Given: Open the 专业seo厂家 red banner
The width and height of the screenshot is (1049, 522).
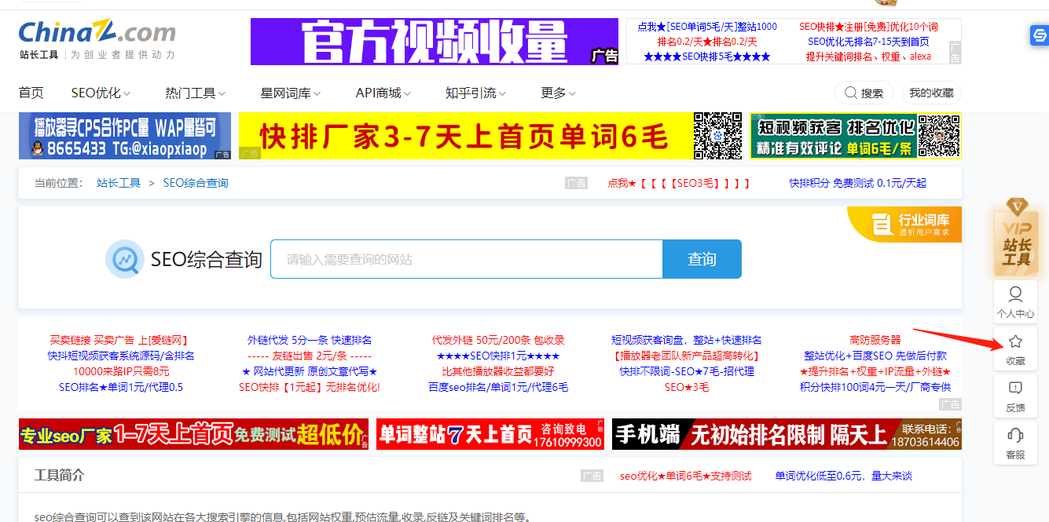Looking at the screenshot, I should [193, 434].
